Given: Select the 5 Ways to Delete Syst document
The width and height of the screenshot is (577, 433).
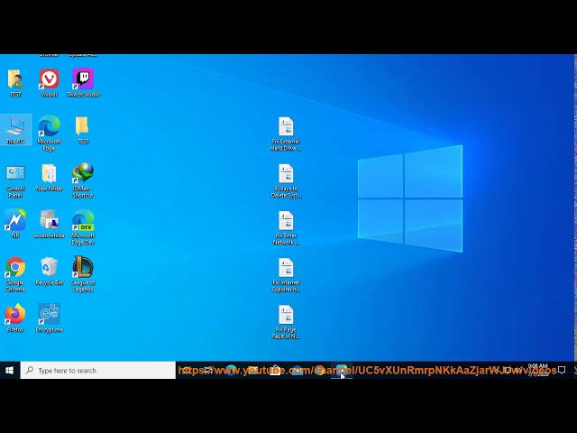Looking at the screenshot, I should coord(286,180).
